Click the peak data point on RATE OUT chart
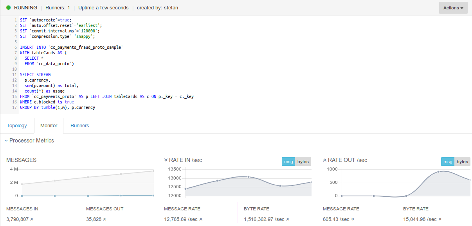Image resolution: width=472 pixels, height=226 pixels. click(438, 172)
